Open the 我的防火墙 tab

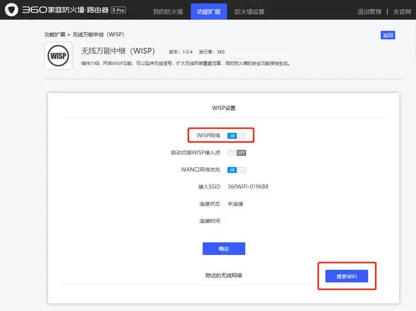[x=167, y=12]
